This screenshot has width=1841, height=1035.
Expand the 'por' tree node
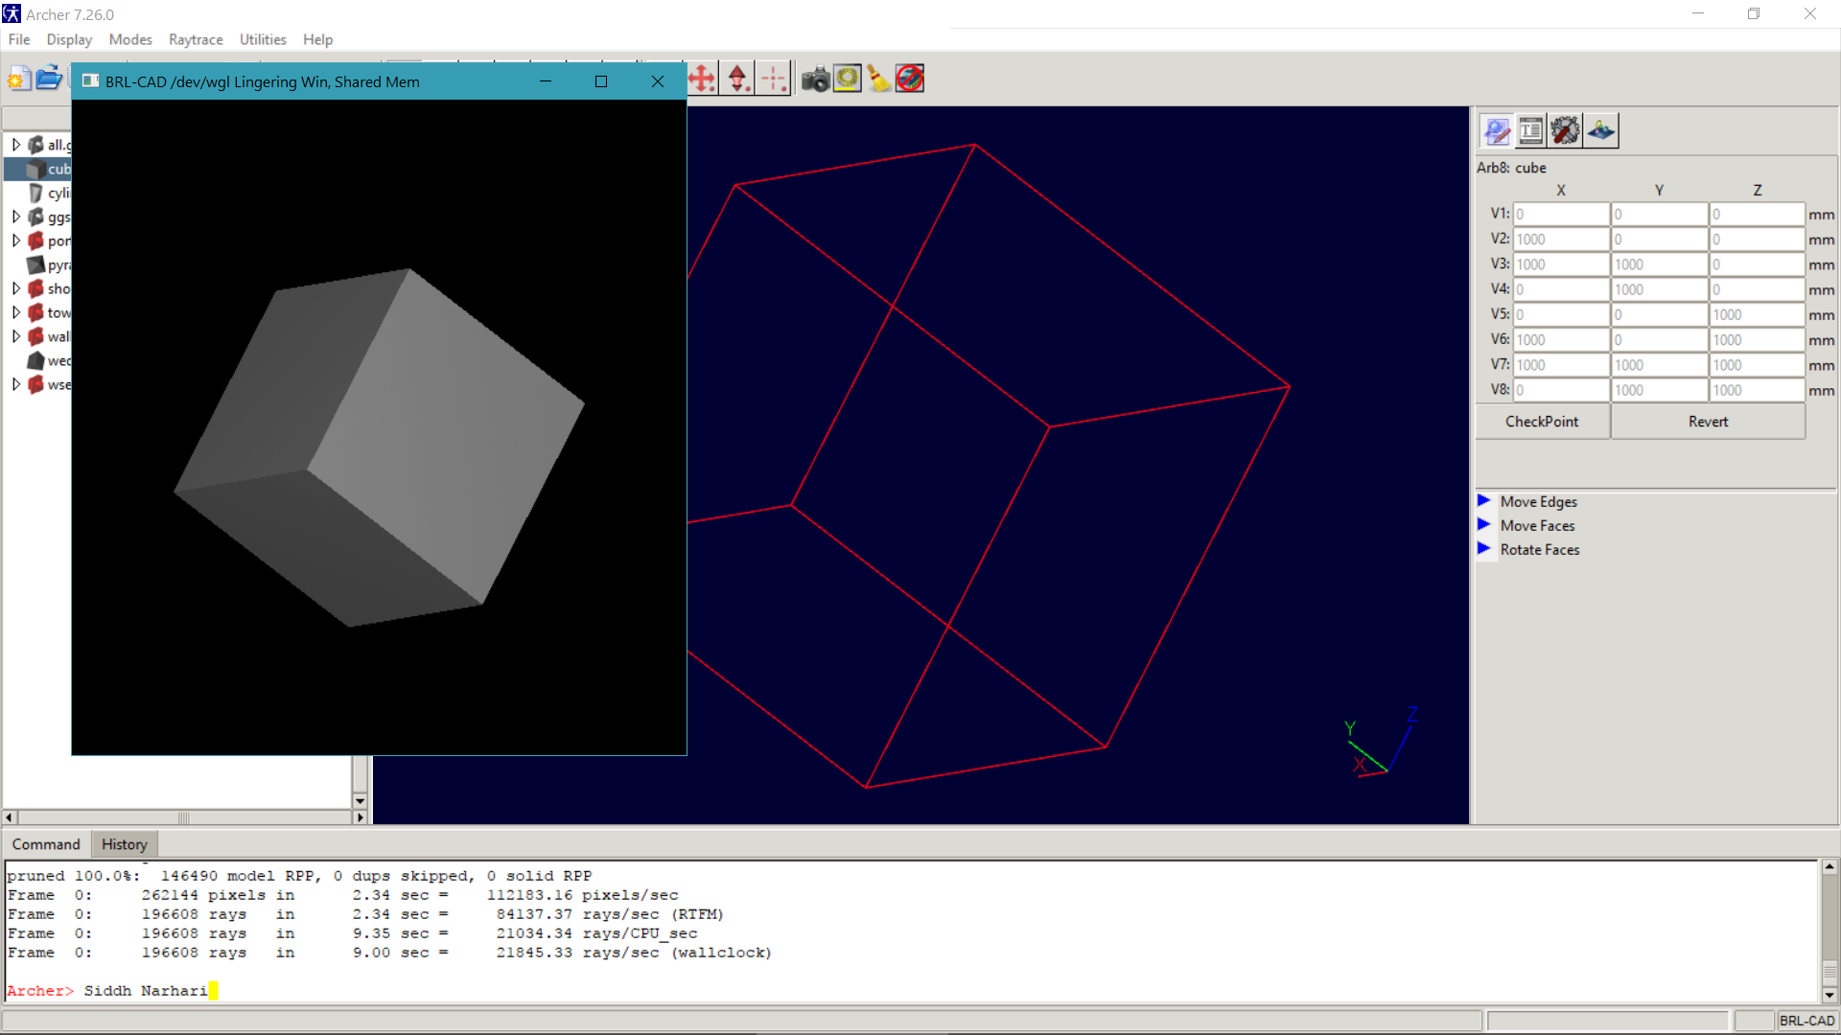[15, 241]
